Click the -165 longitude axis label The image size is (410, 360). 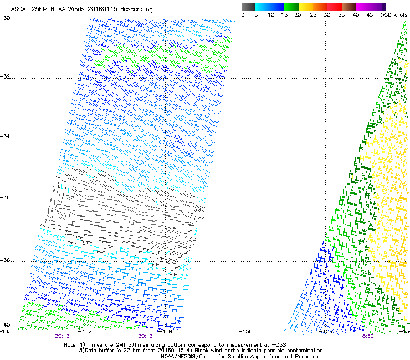[x=6, y=332]
